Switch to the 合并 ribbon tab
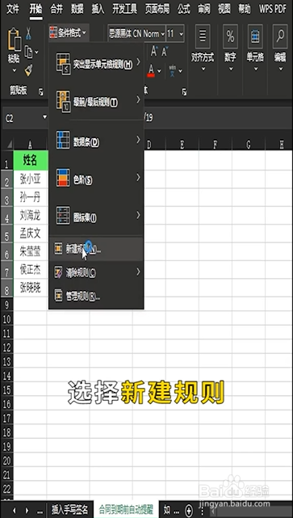The width and height of the screenshot is (293, 518). [57, 9]
